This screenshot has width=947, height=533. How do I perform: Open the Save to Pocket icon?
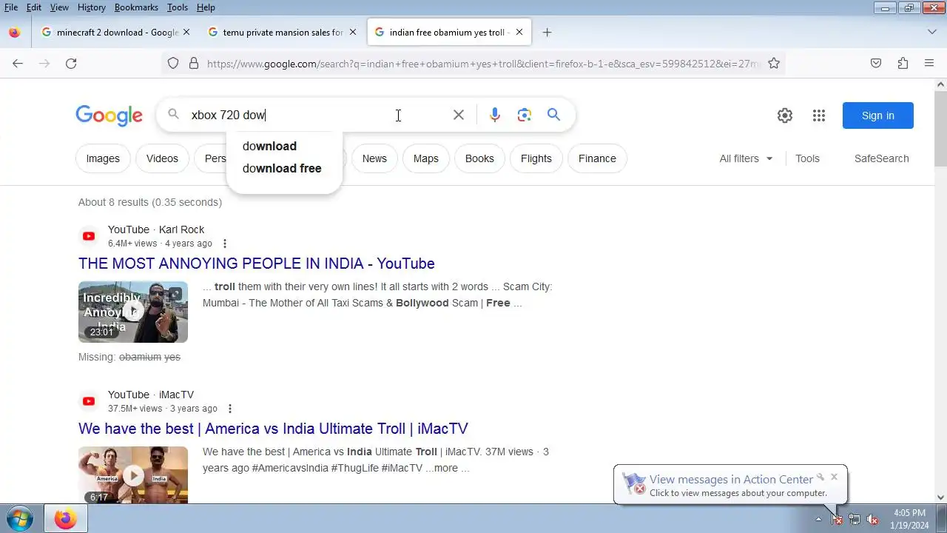pyautogui.click(x=876, y=64)
